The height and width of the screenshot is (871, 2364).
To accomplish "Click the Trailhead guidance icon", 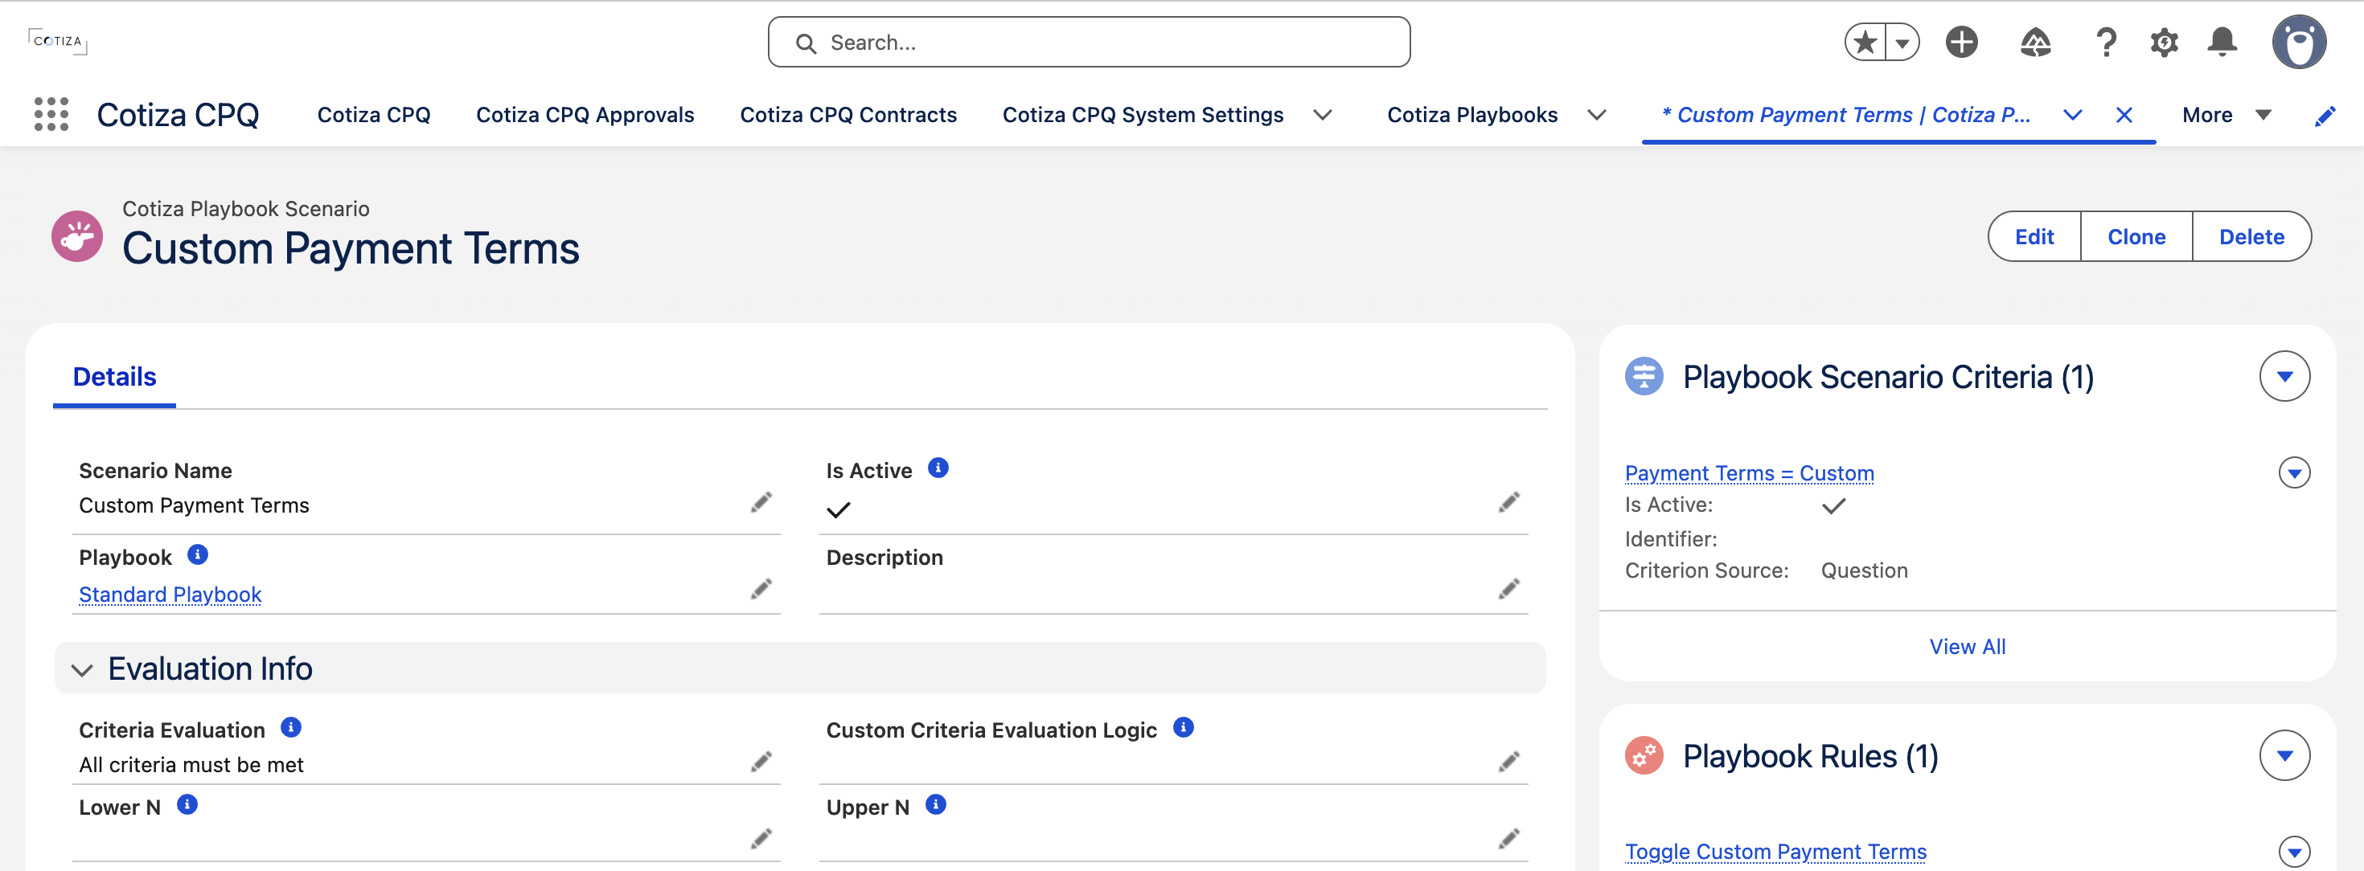I will (2034, 42).
